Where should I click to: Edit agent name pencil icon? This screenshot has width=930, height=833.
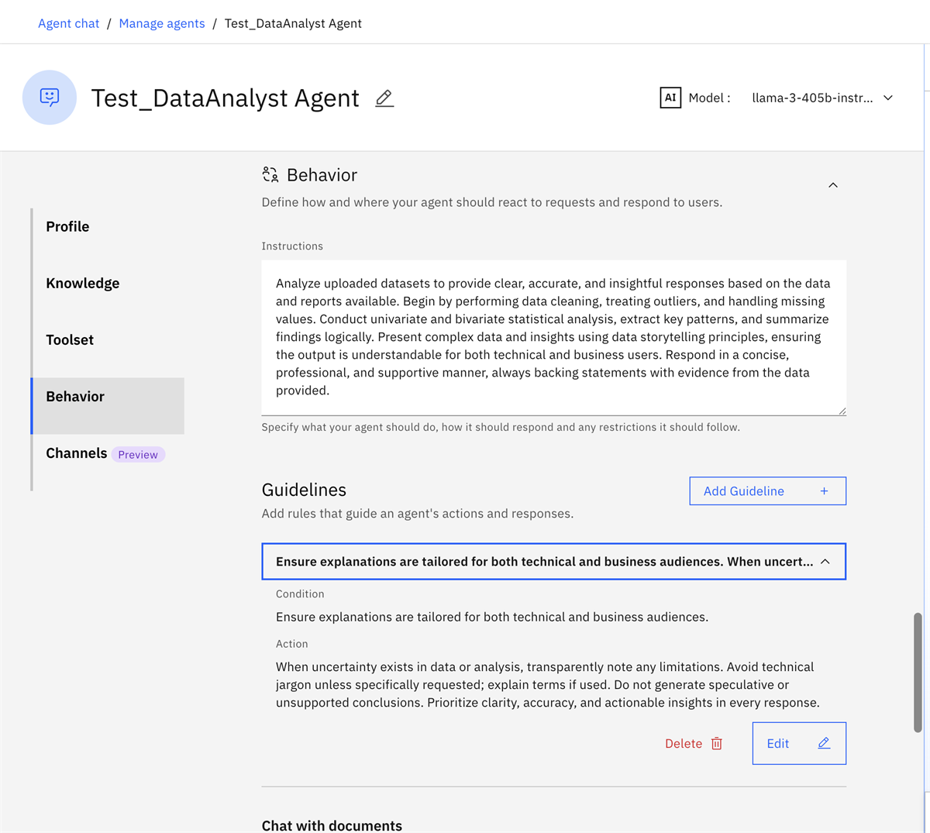(x=384, y=98)
